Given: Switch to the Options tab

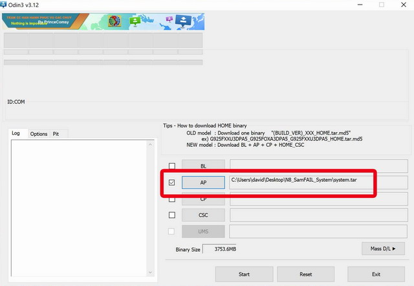Looking at the screenshot, I should [x=39, y=134].
